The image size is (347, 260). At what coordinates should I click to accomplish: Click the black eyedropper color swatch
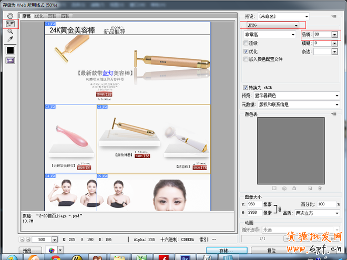point(10,50)
